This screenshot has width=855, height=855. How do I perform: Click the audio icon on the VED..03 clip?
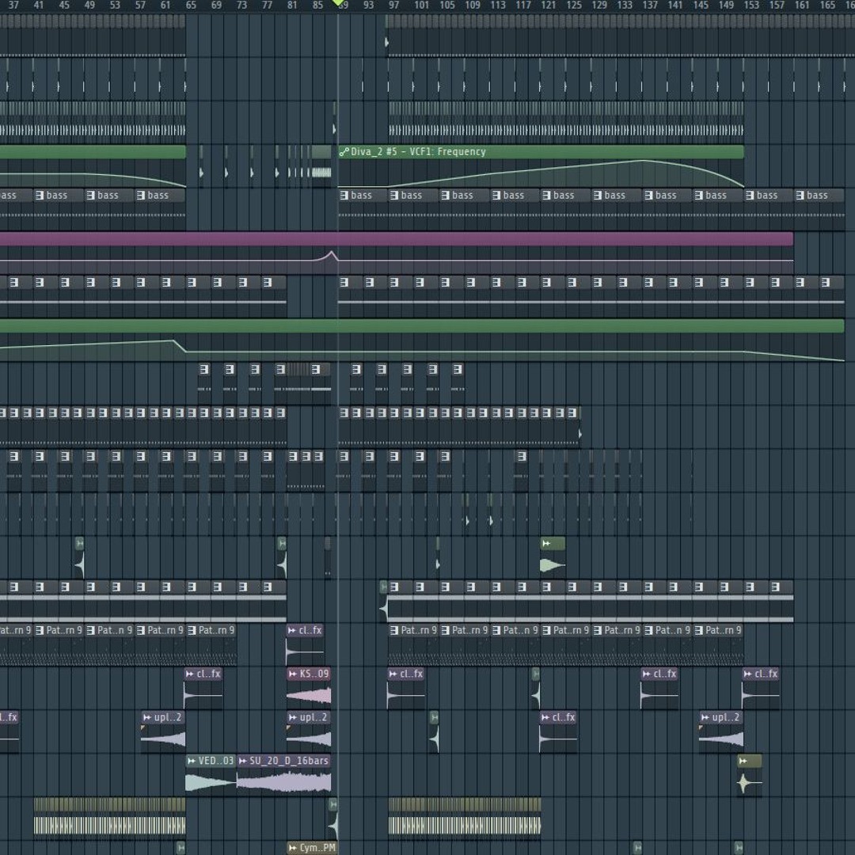[x=192, y=761]
